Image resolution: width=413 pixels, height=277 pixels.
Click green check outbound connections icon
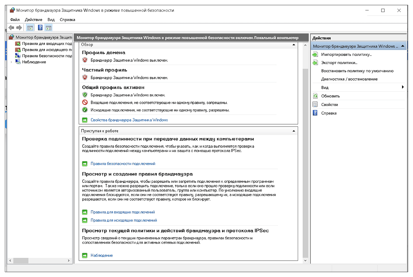85,110
